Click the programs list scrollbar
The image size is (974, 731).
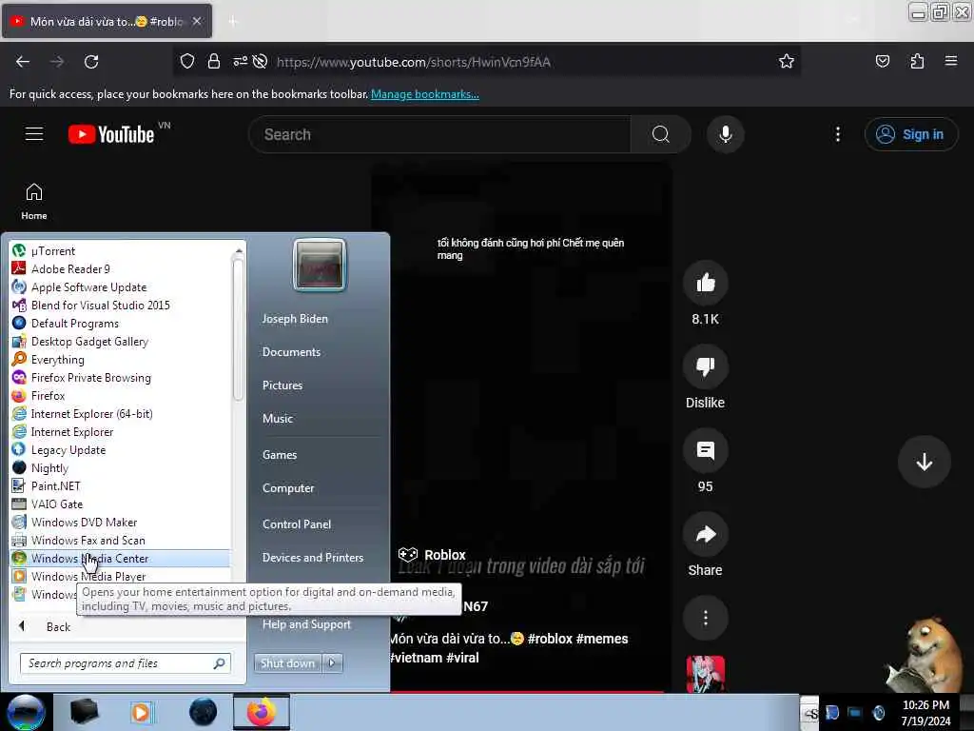coord(238,329)
